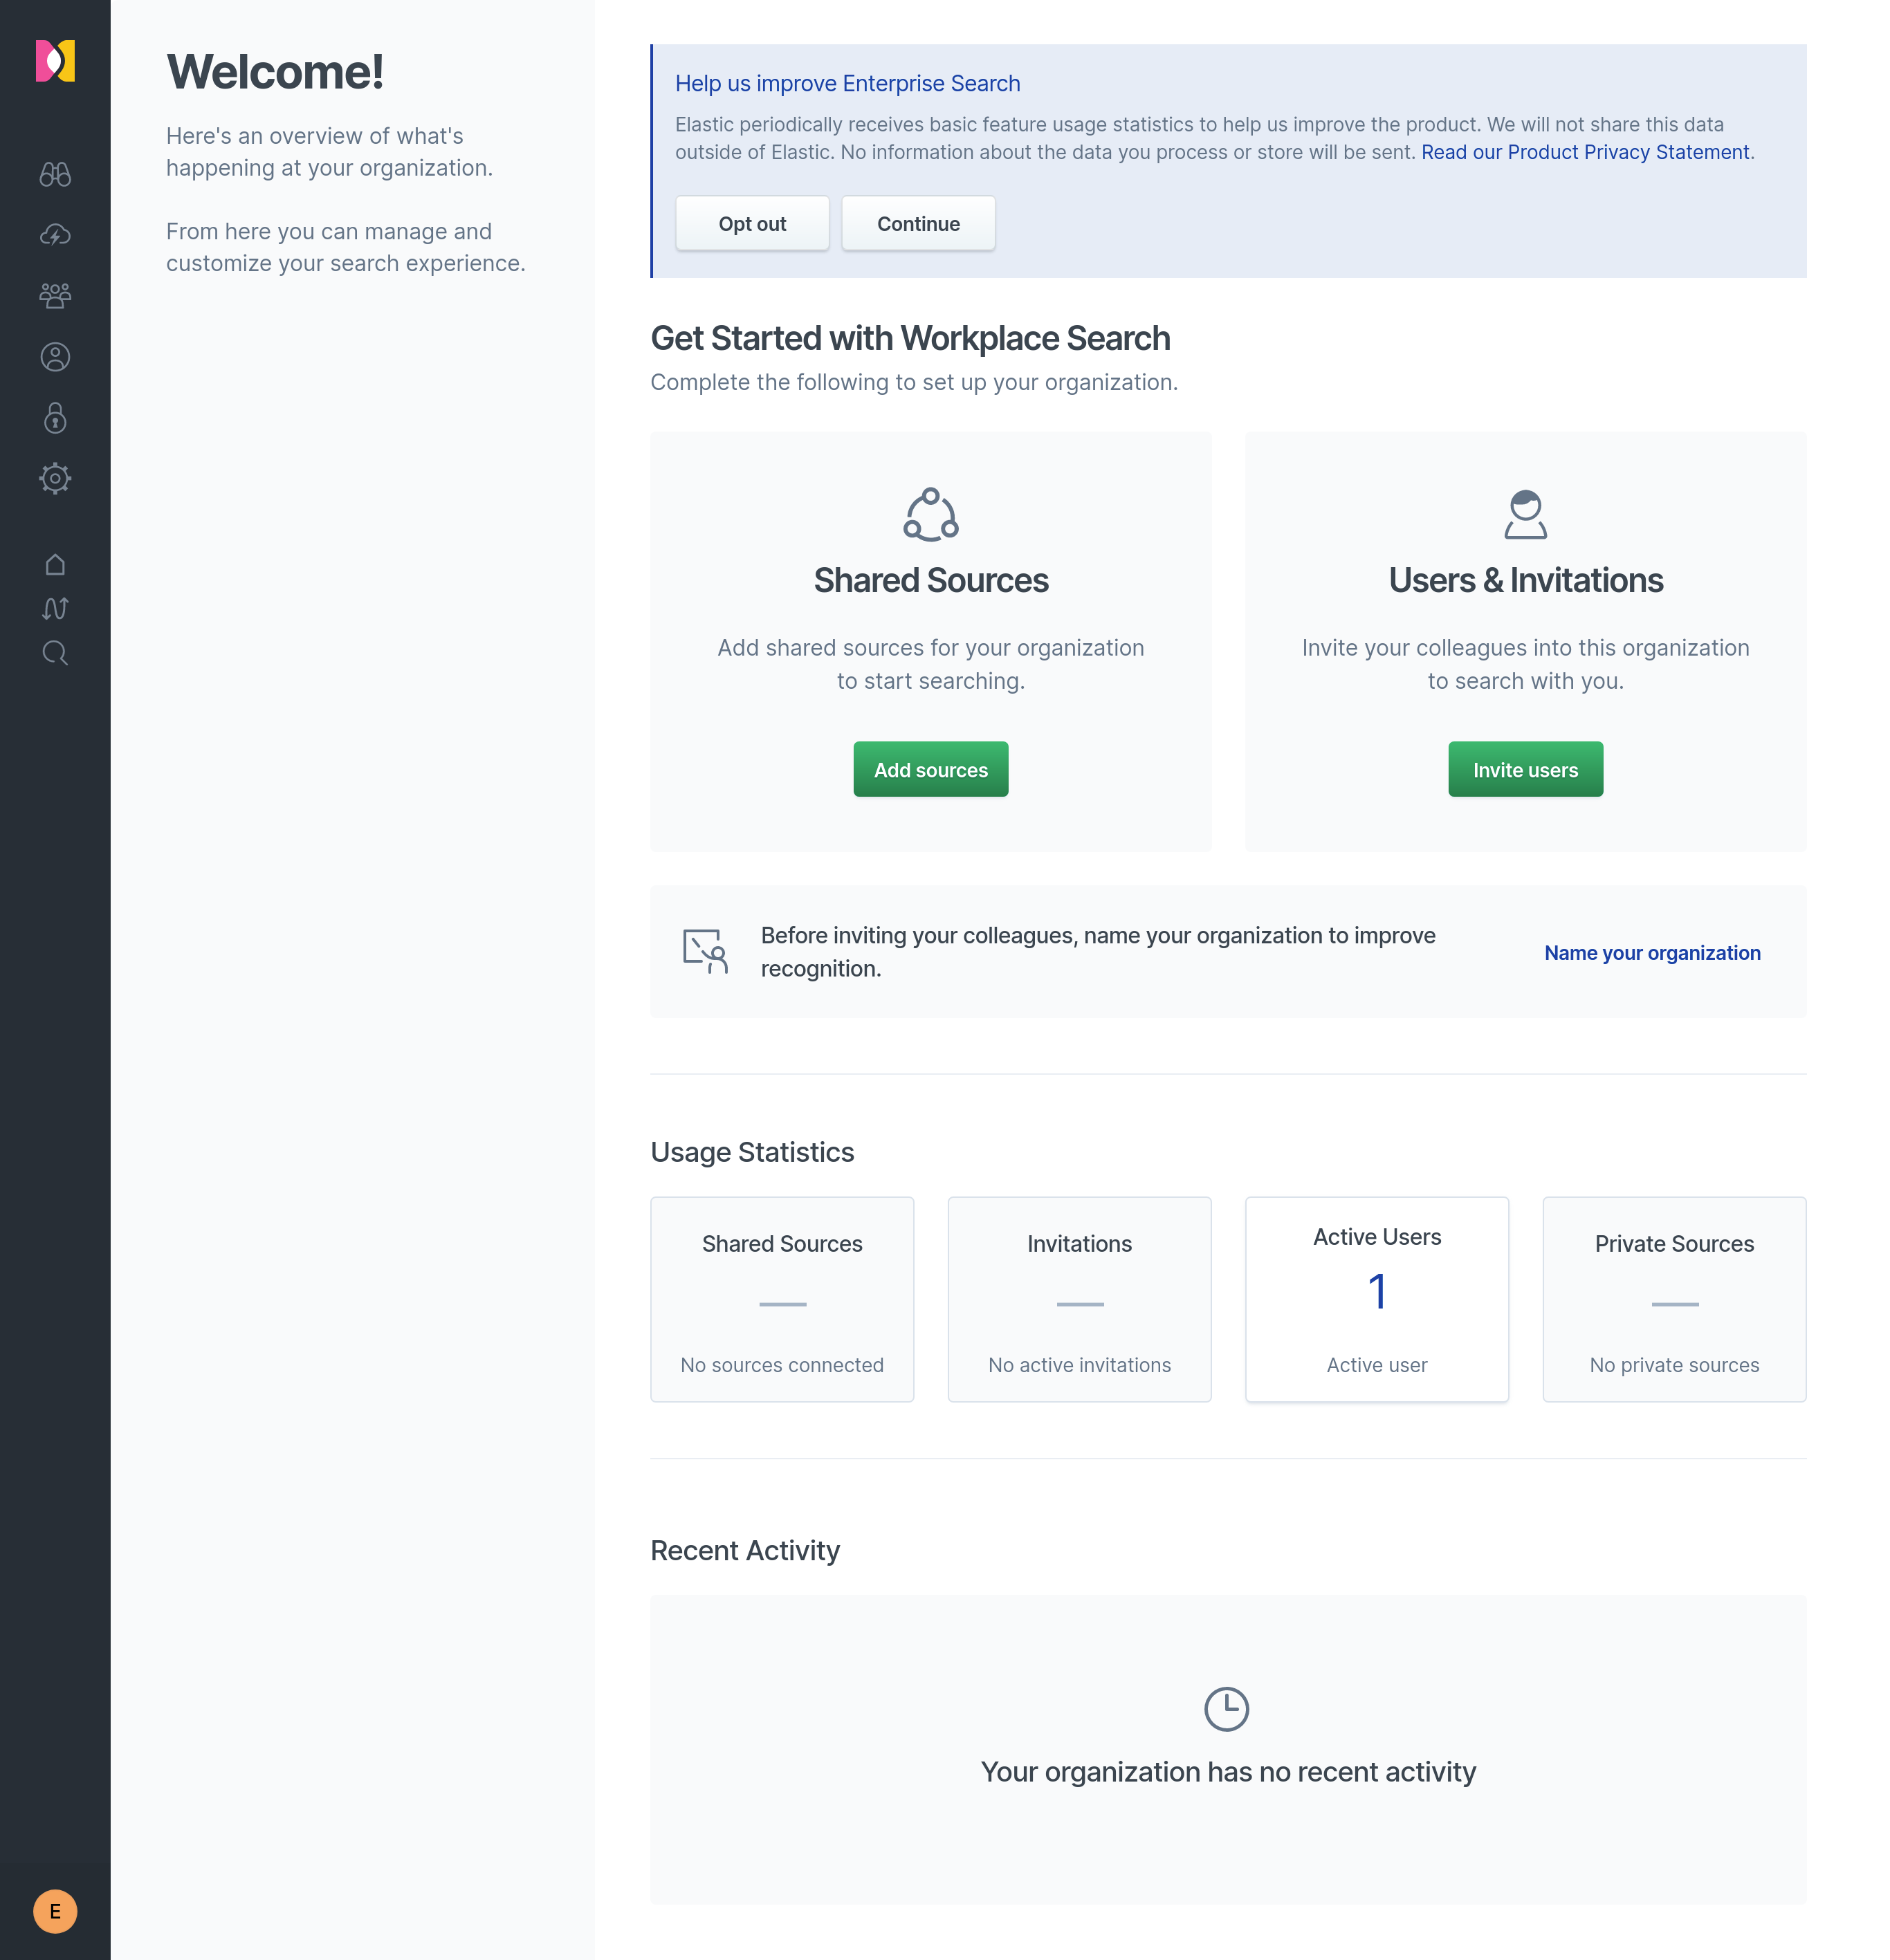Open the Product Privacy Statement link

1585,152
